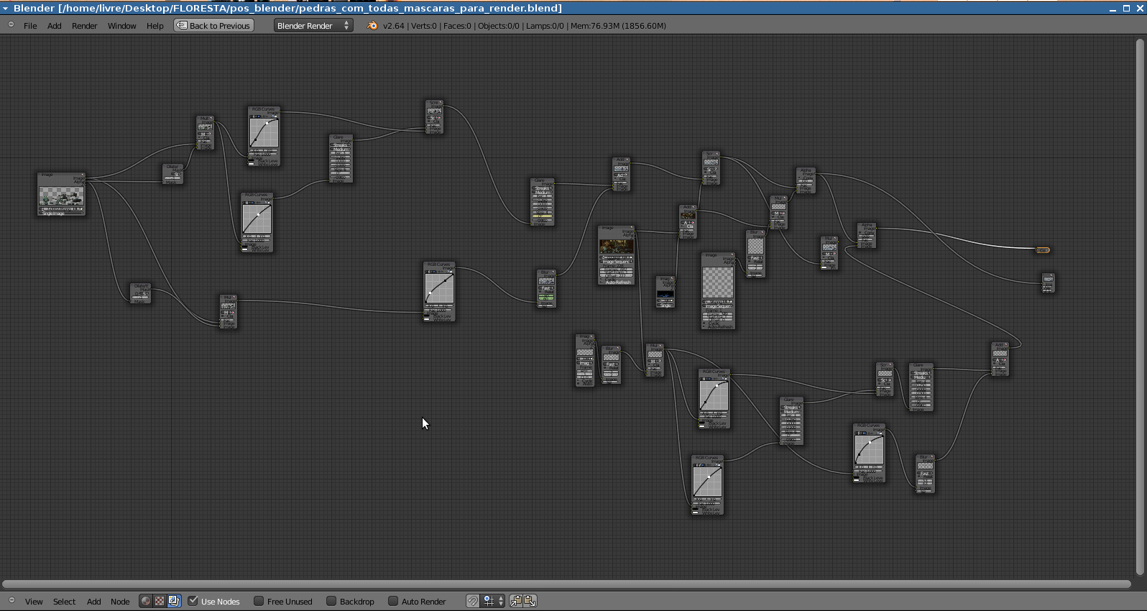The width and height of the screenshot is (1147, 611).
Task: Uncheck the Use Nodes checkbox
Action: [x=193, y=601]
